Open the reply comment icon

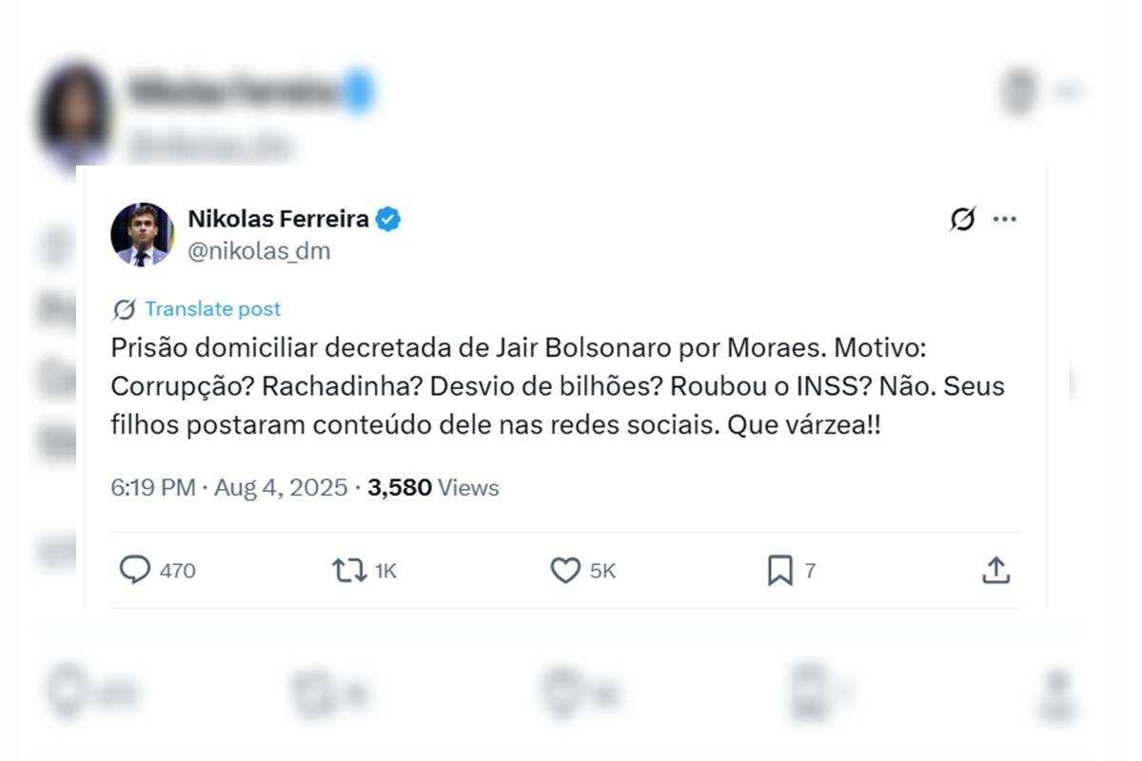135,570
